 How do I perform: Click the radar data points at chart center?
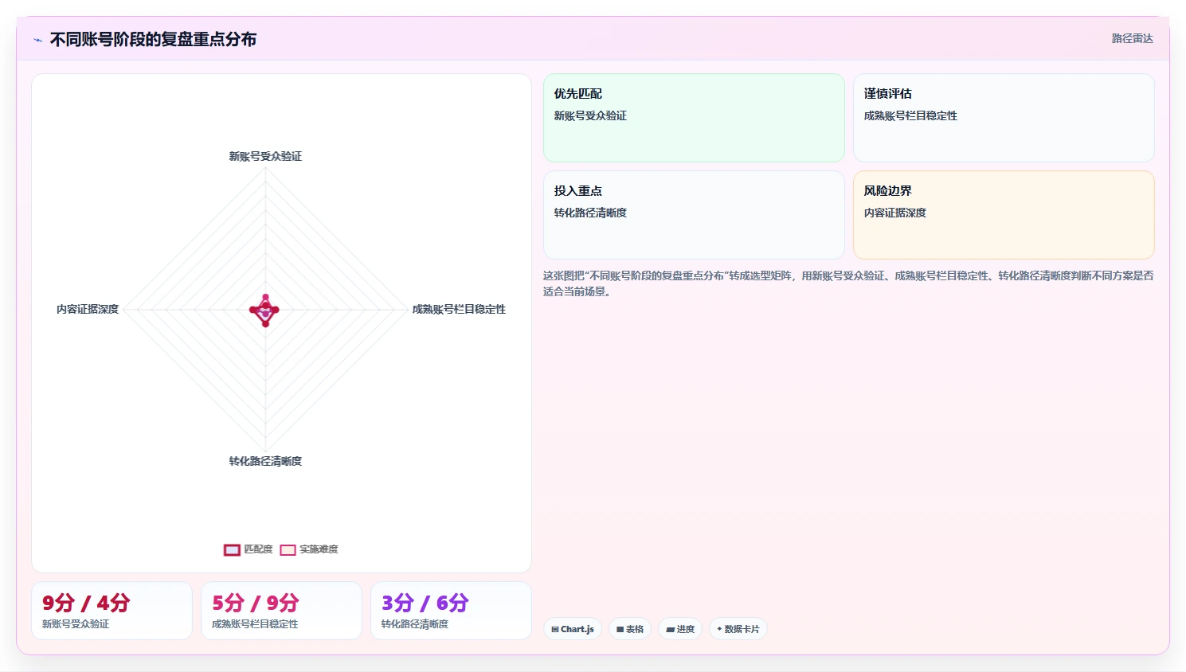265,310
